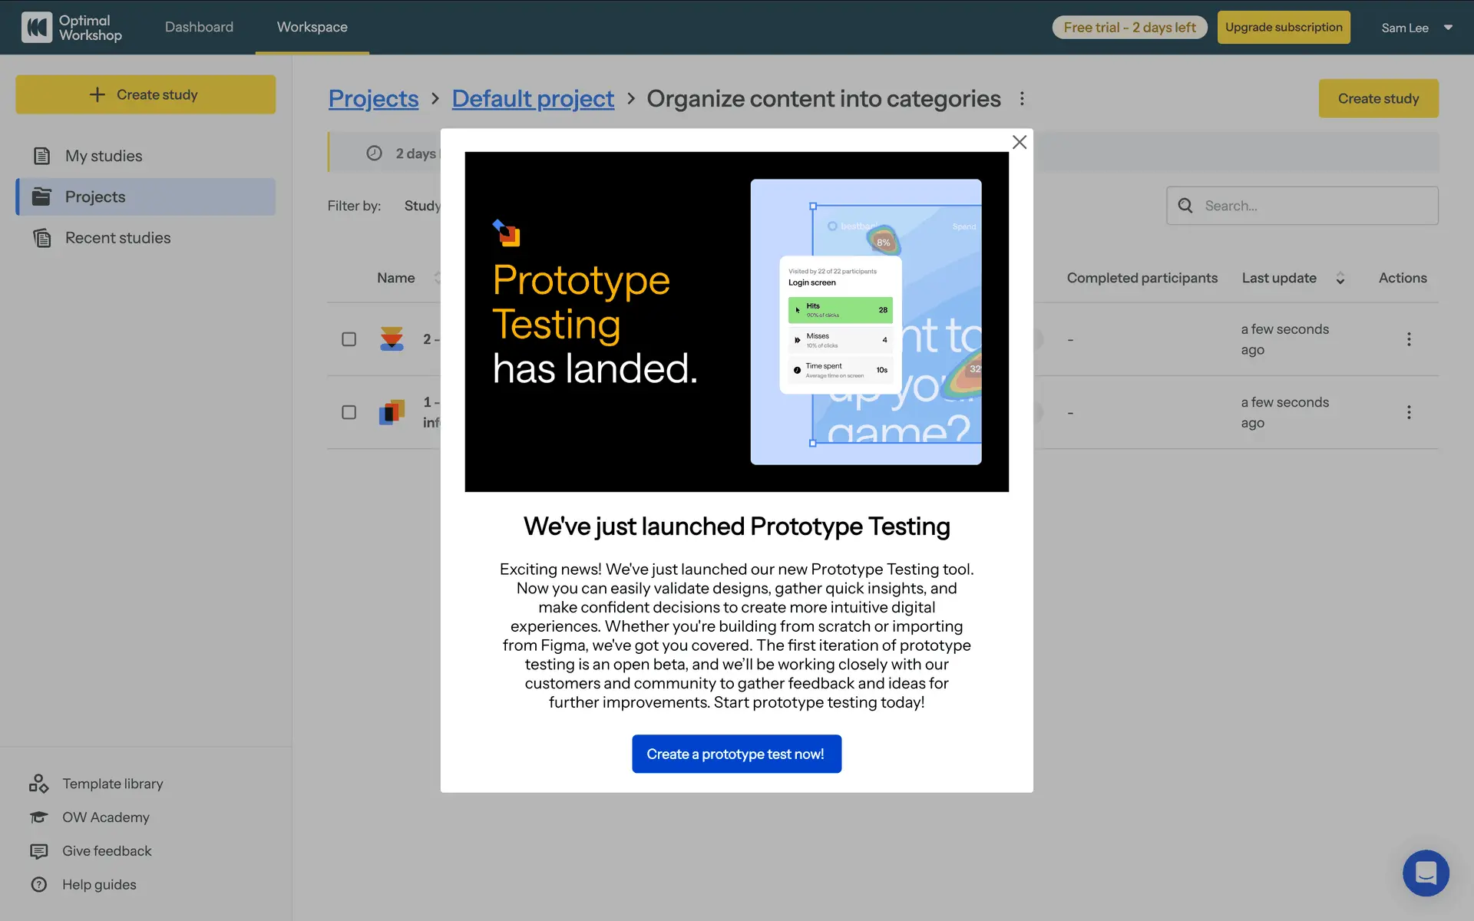Tick the checkbox for study 1

[349, 412]
